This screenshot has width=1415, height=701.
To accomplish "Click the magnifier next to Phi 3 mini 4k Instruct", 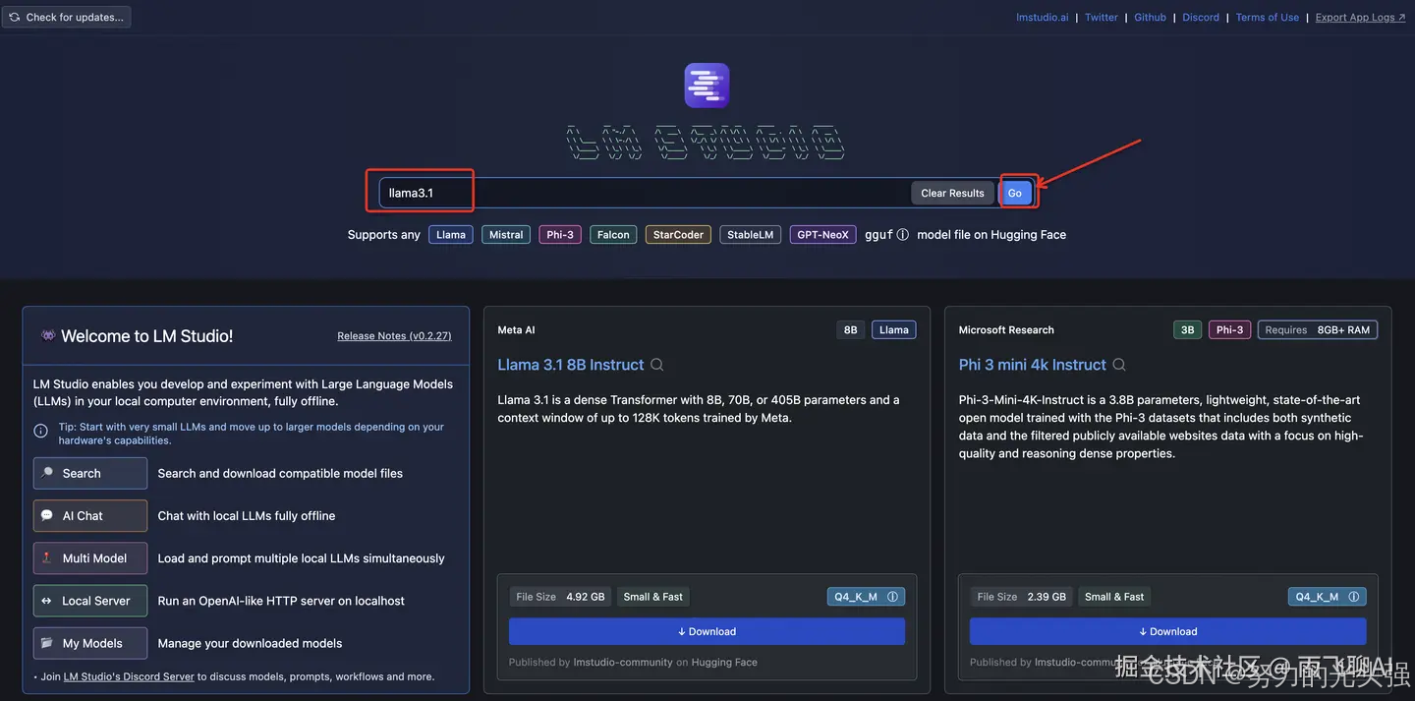I will (x=1119, y=365).
